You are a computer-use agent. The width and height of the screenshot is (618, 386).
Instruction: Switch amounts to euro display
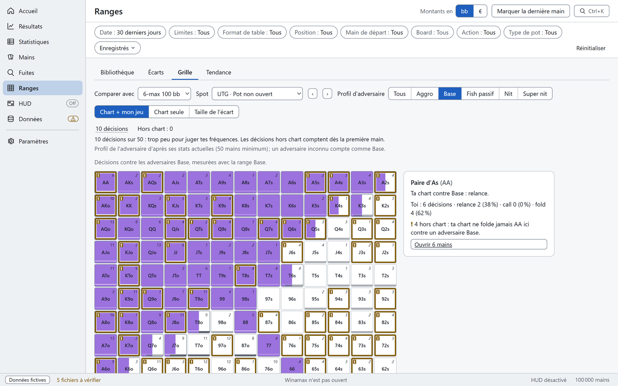click(x=480, y=11)
